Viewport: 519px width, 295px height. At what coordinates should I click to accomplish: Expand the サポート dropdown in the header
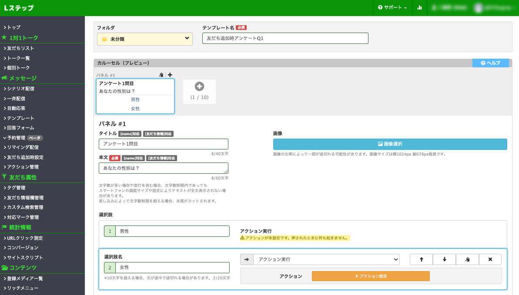392,8
